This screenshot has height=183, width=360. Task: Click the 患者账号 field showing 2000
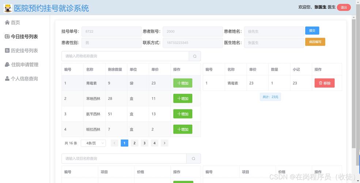(193, 31)
